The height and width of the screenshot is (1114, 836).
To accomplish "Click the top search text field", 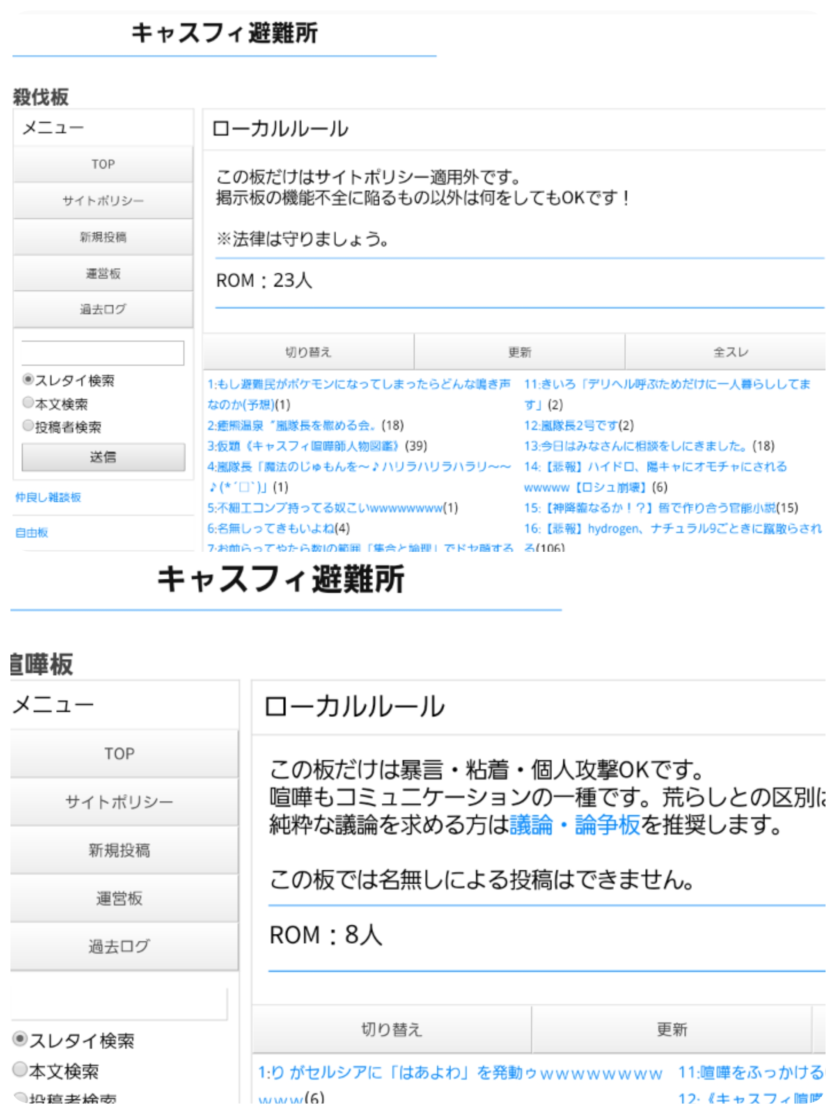I will click(103, 352).
